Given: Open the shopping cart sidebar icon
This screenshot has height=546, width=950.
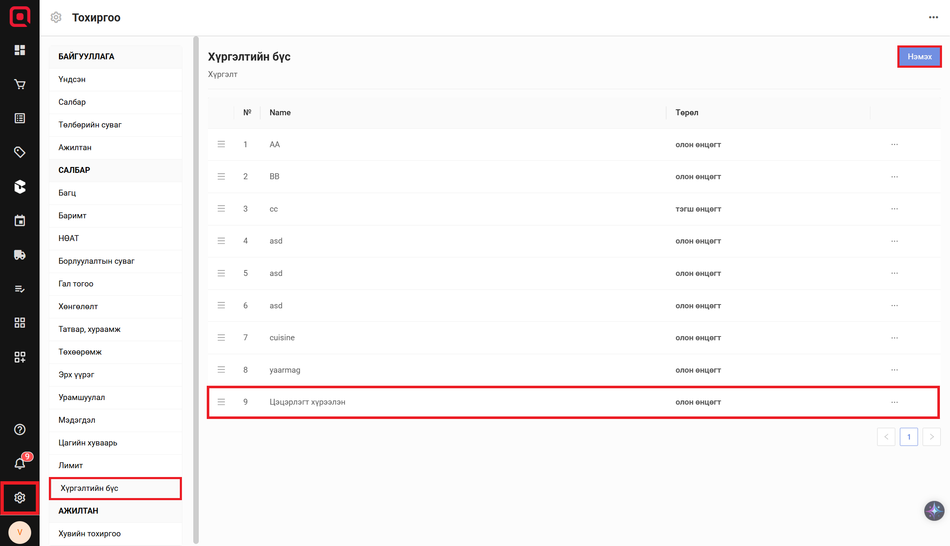Looking at the screenshot, I should tap(20, 84).
